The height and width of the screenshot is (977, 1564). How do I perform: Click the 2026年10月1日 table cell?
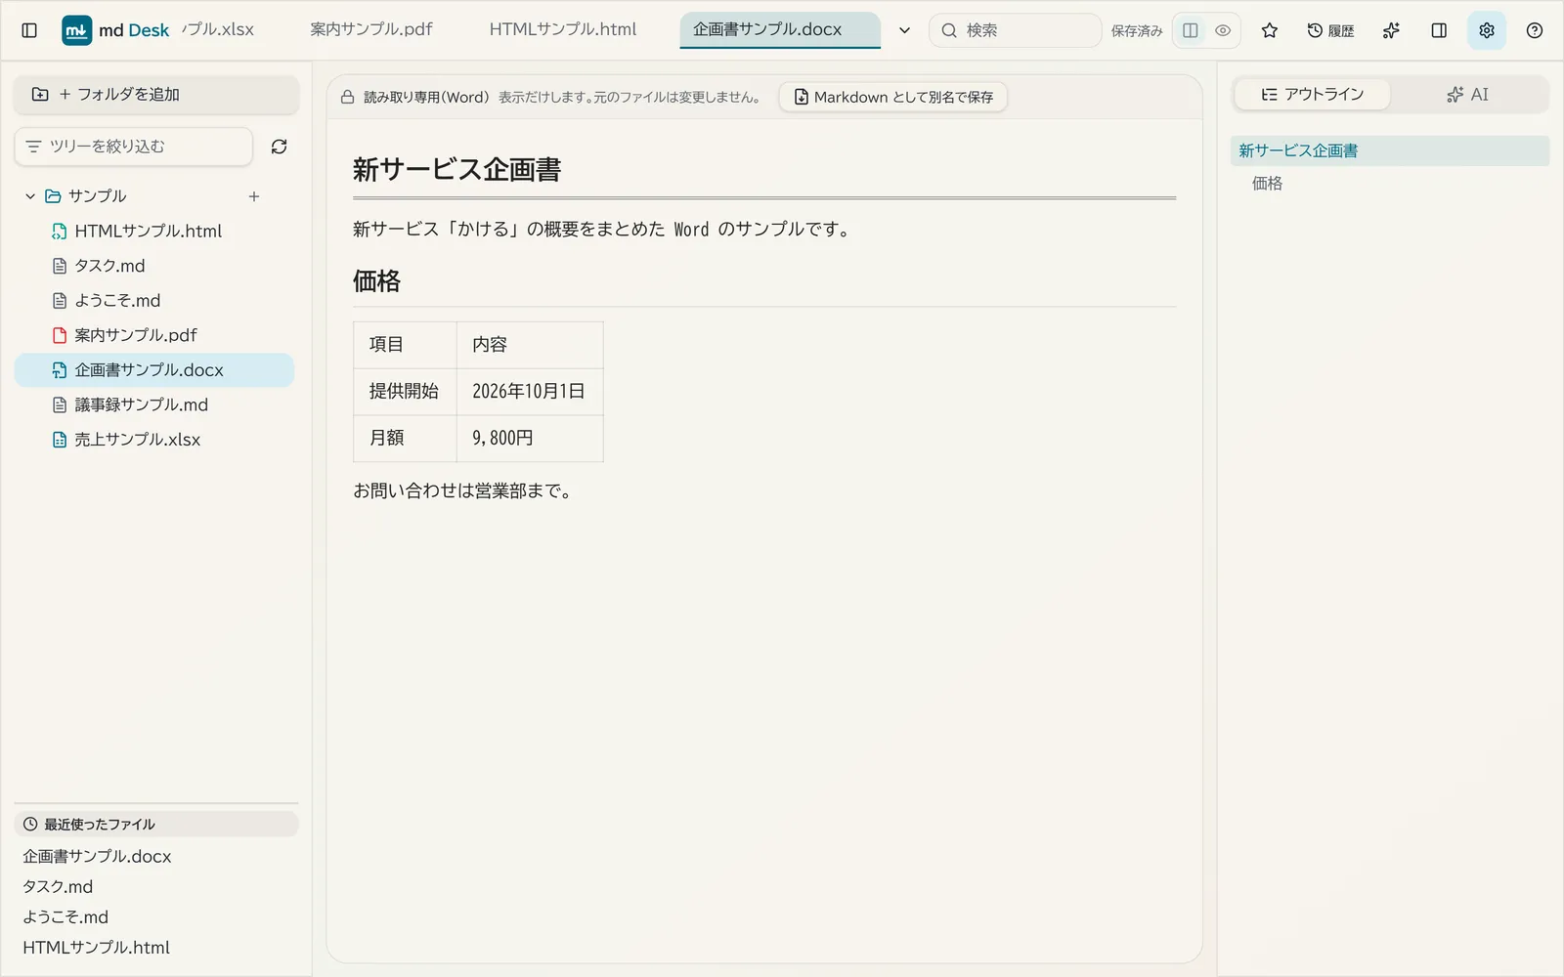(x=530, y=392)
